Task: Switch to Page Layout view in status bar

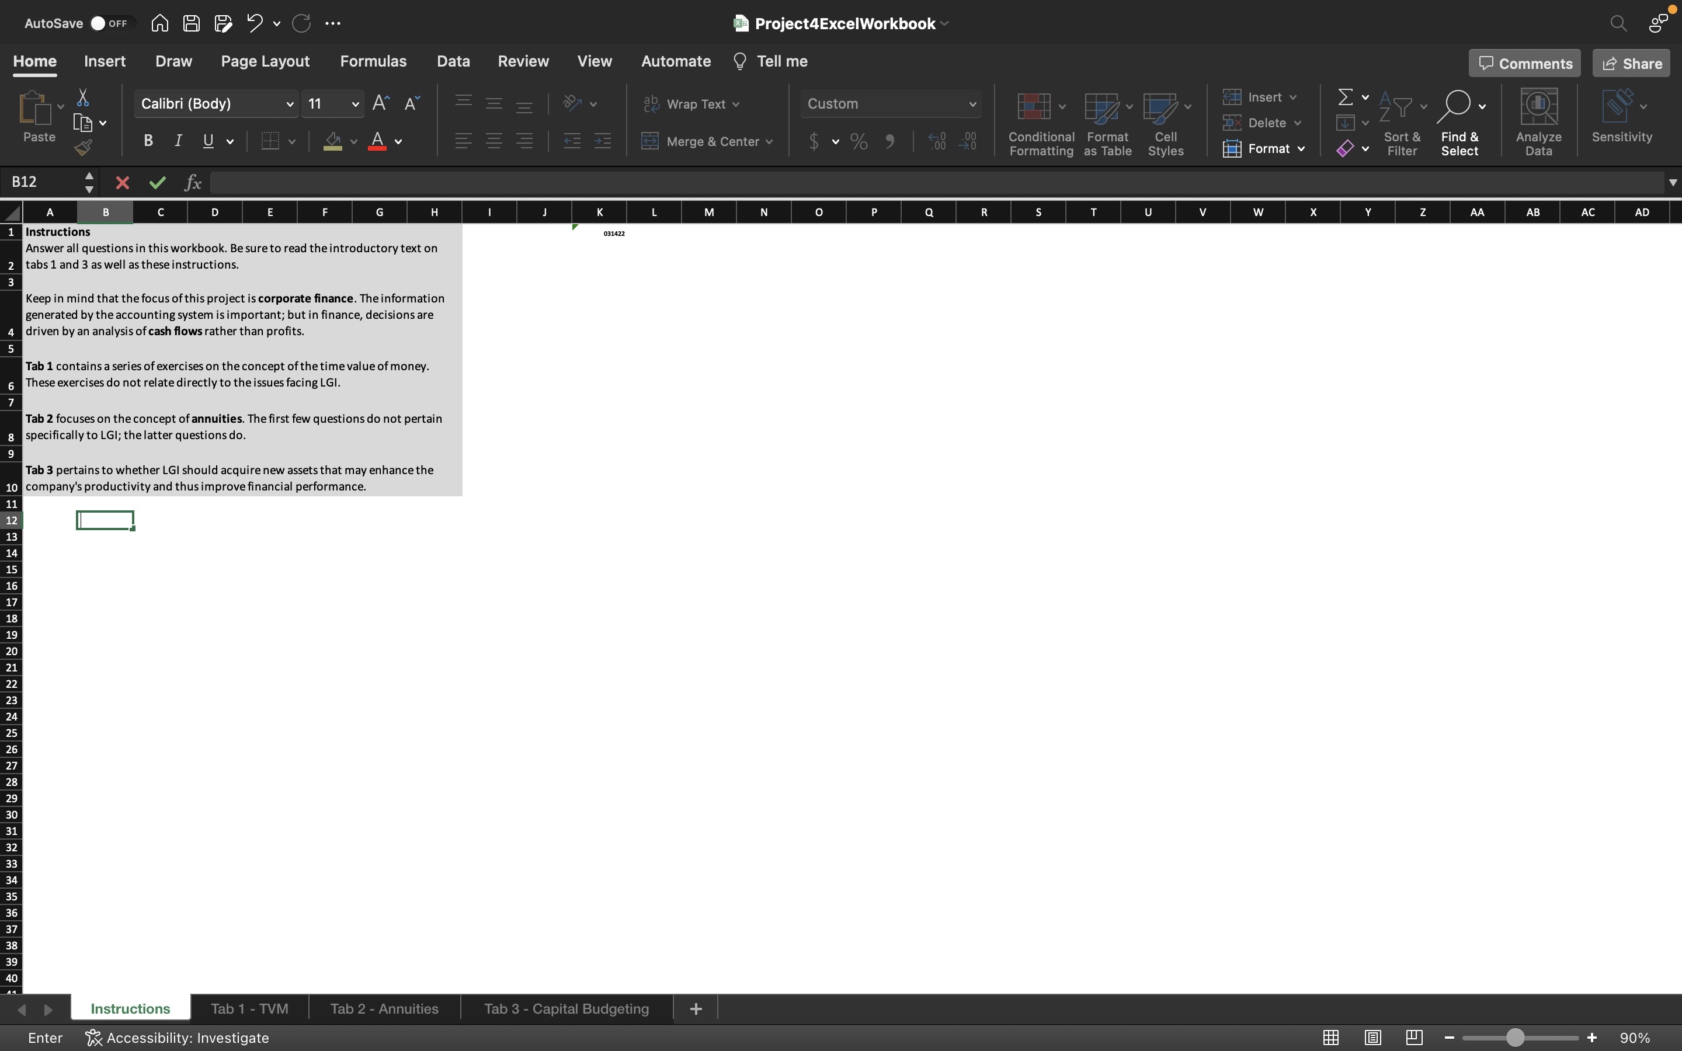Action: pyautogui.click(x=1372, y=1038)
